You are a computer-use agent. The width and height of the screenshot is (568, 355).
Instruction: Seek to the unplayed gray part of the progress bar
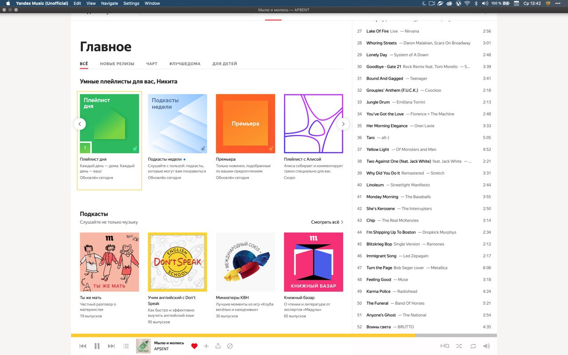point(456,335)
